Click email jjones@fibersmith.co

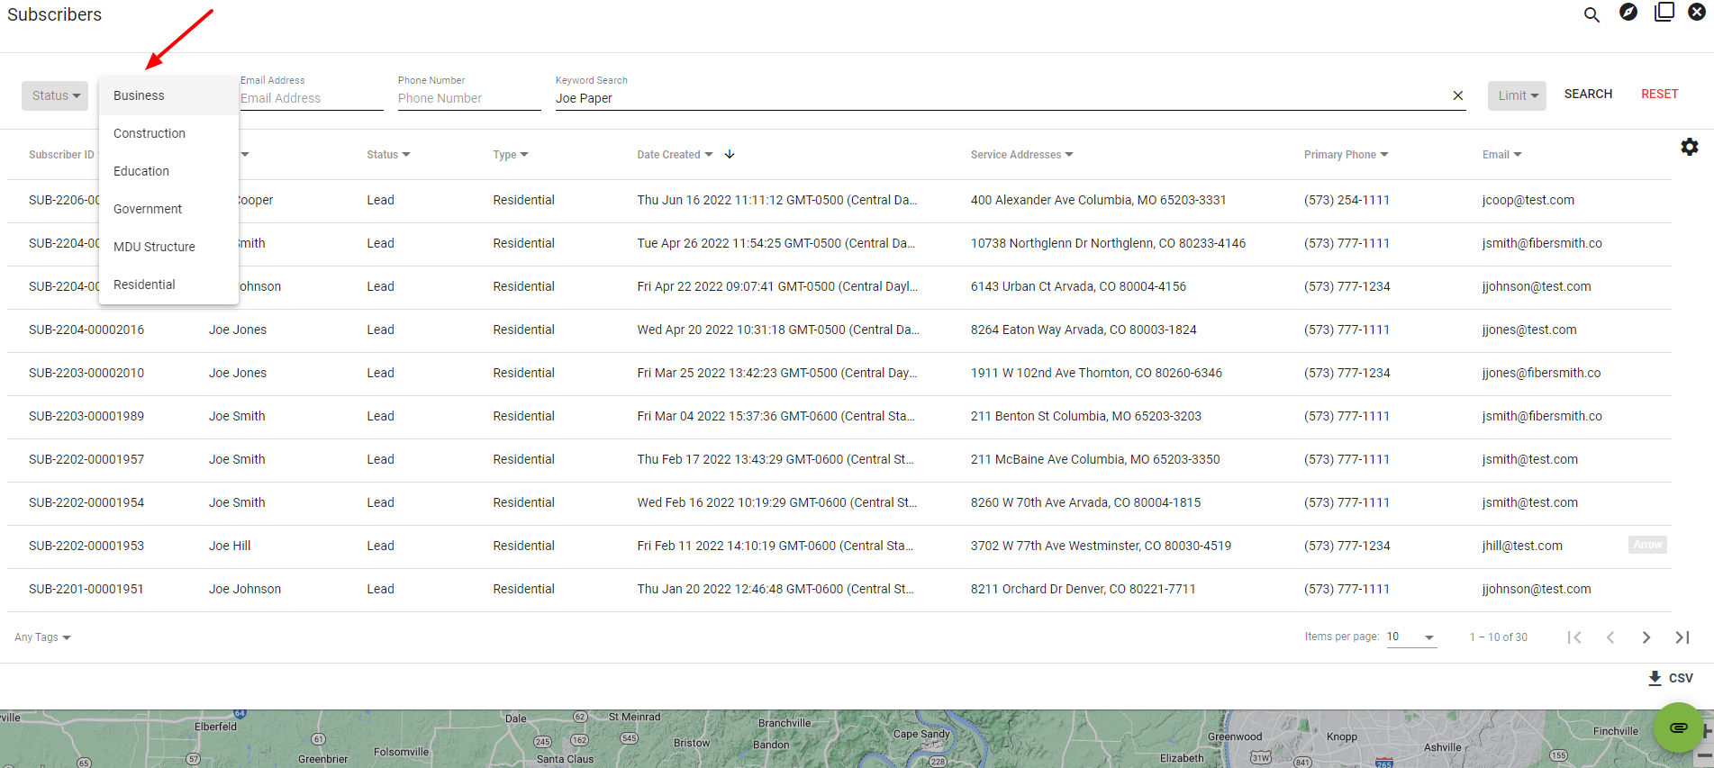tap(1541, 373)
